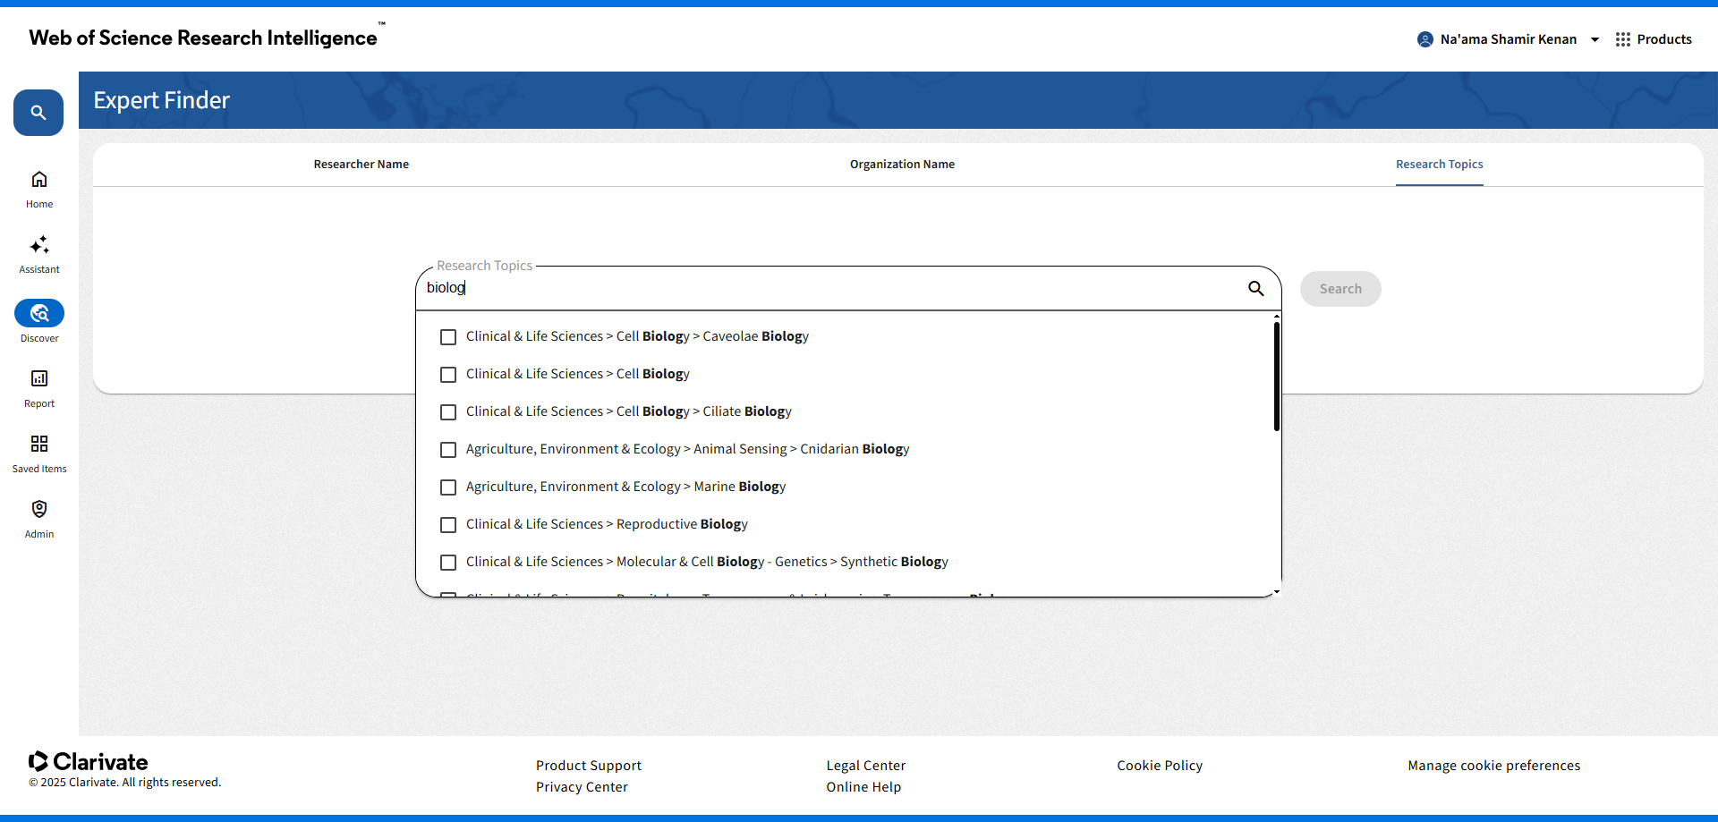
Task: Tick the Marine Biology checkbox
Action: [x=448, y=487]
